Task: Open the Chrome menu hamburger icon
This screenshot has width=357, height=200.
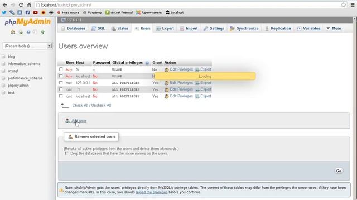Action: click(x=353, y=5)
